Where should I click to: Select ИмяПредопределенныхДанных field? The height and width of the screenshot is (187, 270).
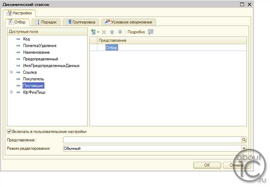point(51,66)
